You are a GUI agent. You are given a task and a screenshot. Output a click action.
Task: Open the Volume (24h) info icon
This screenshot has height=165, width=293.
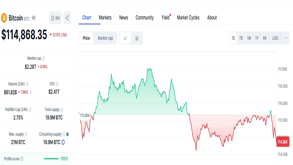tap(27, 83)
